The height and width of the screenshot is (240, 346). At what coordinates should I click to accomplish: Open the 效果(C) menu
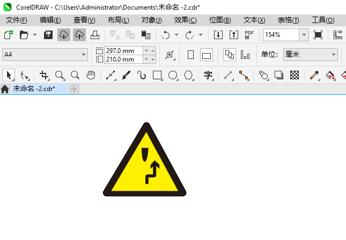(185, 20)
